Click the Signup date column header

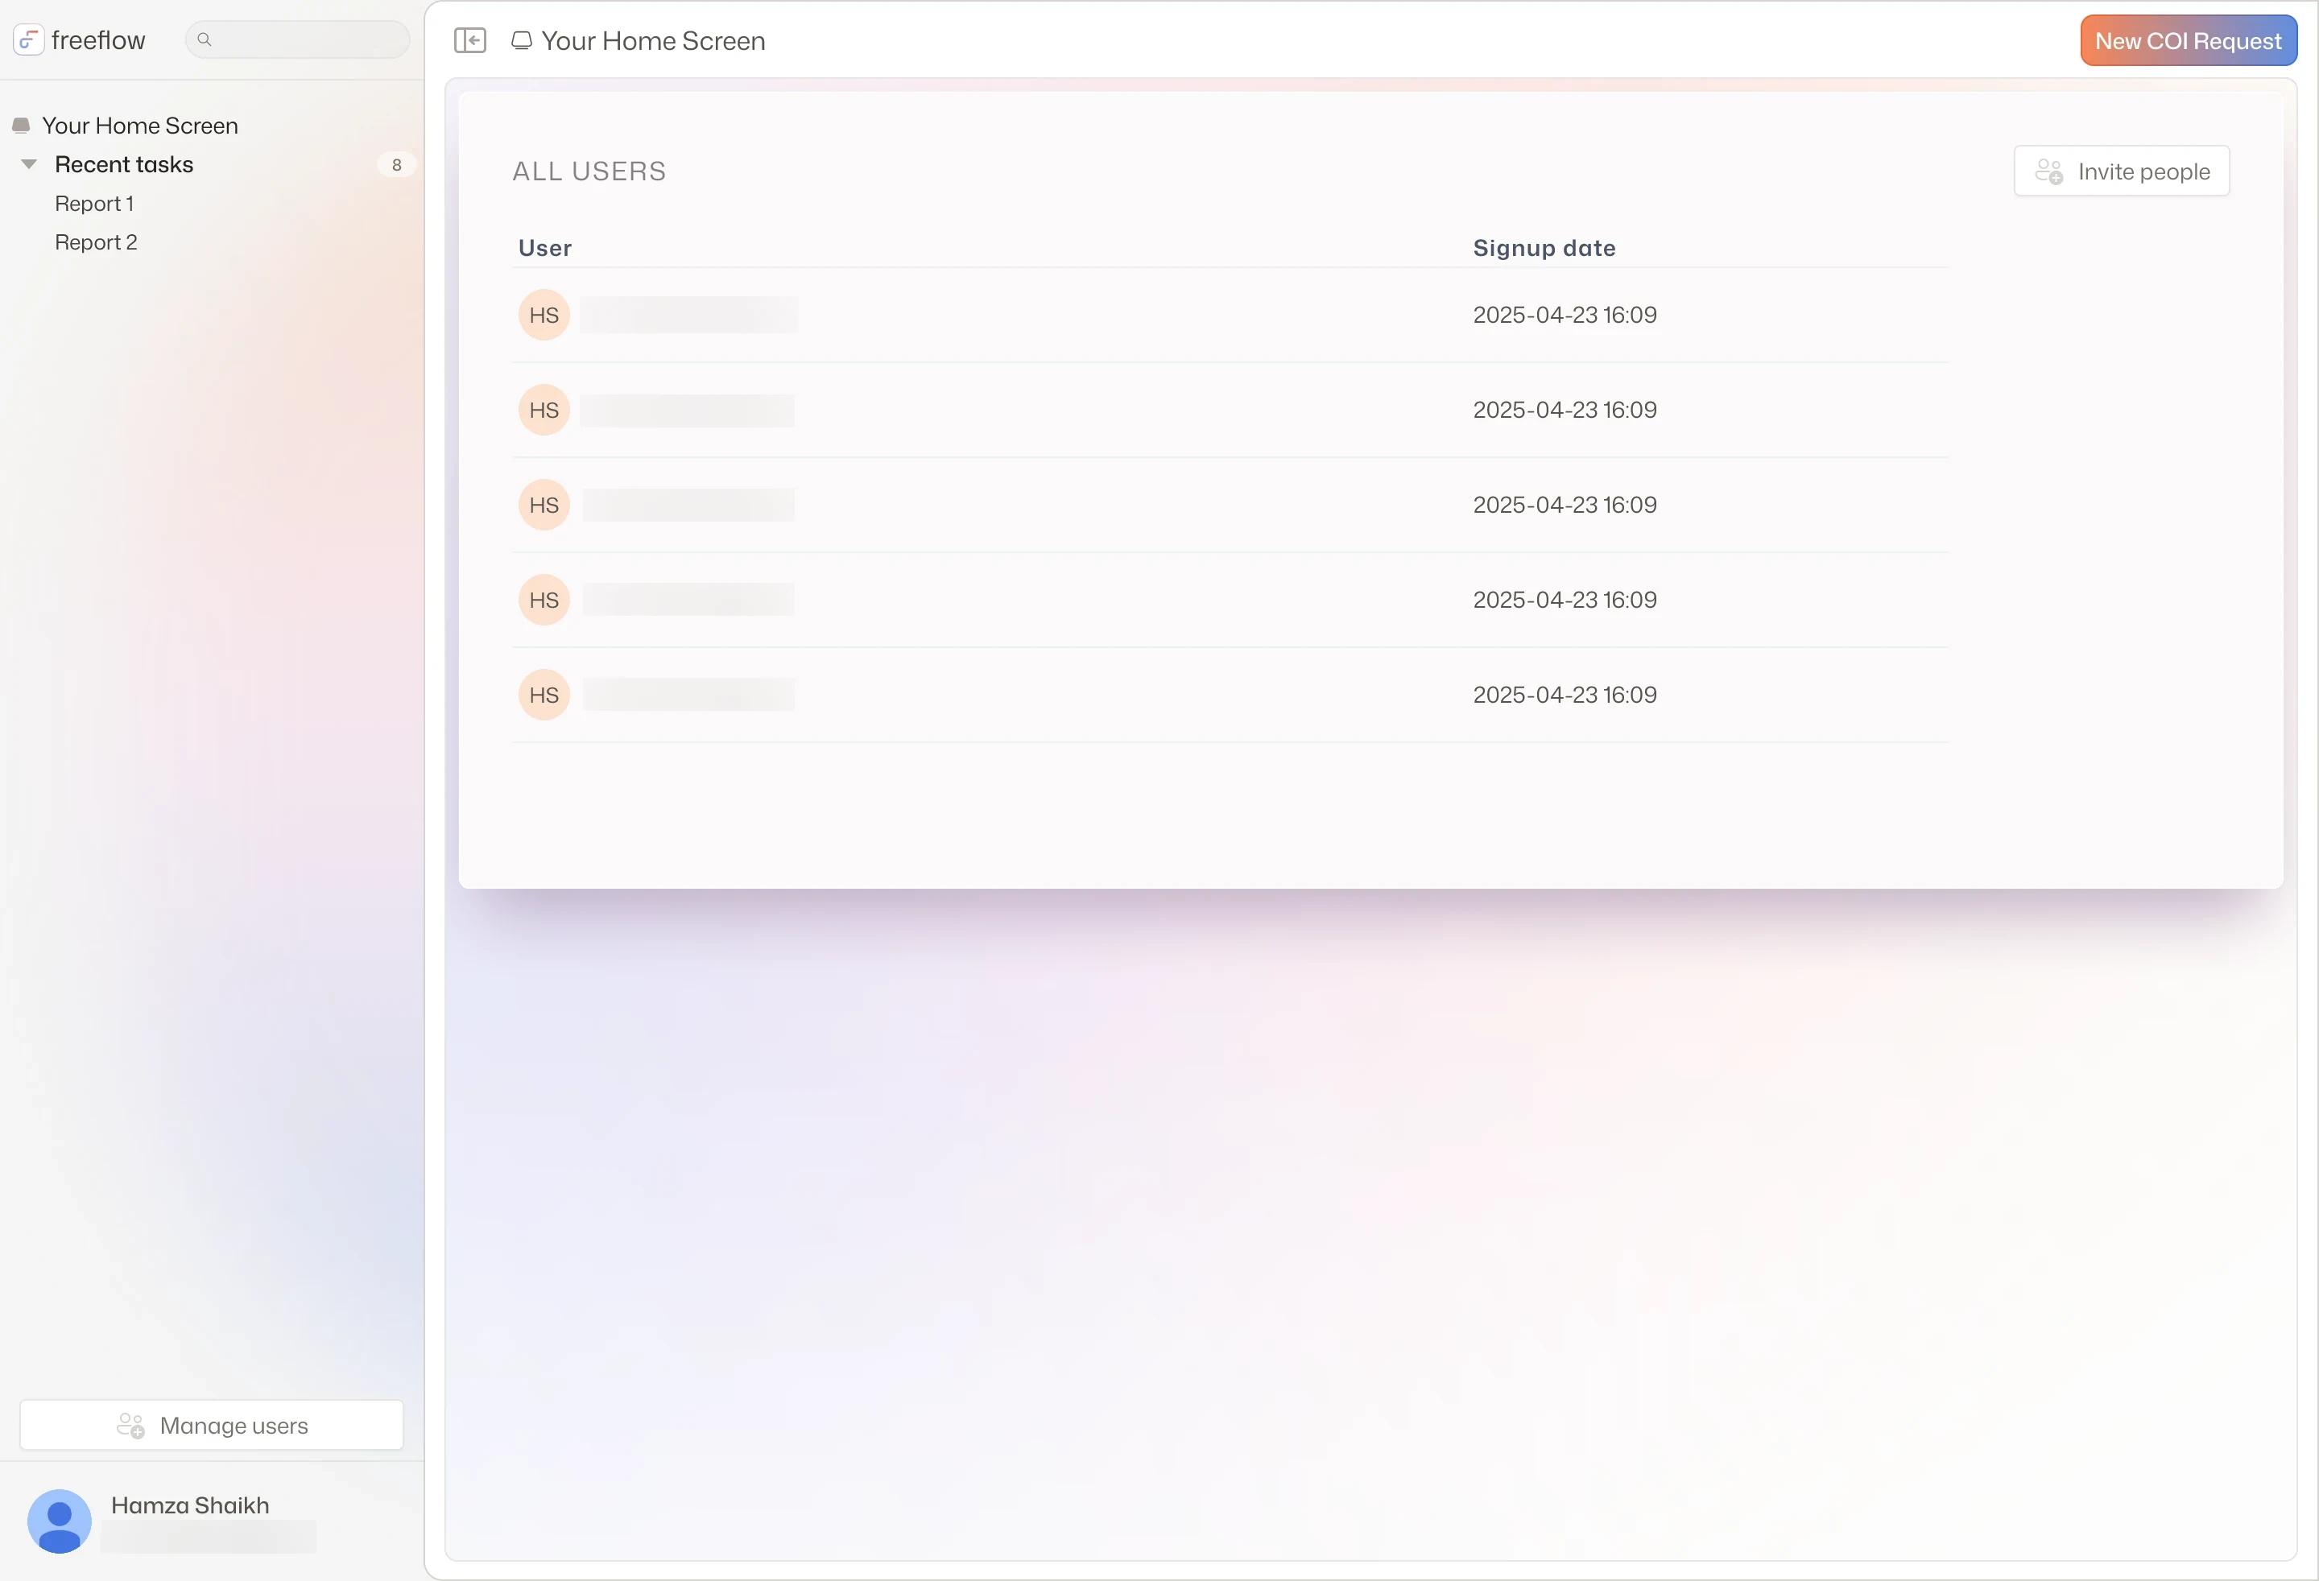1544,249
